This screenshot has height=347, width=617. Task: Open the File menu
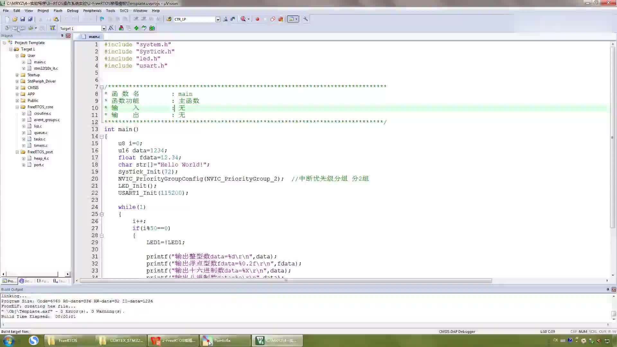pos(6,11)
